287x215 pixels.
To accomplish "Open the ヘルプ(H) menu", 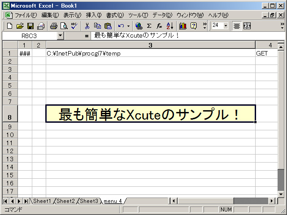I will click(218, 15).
